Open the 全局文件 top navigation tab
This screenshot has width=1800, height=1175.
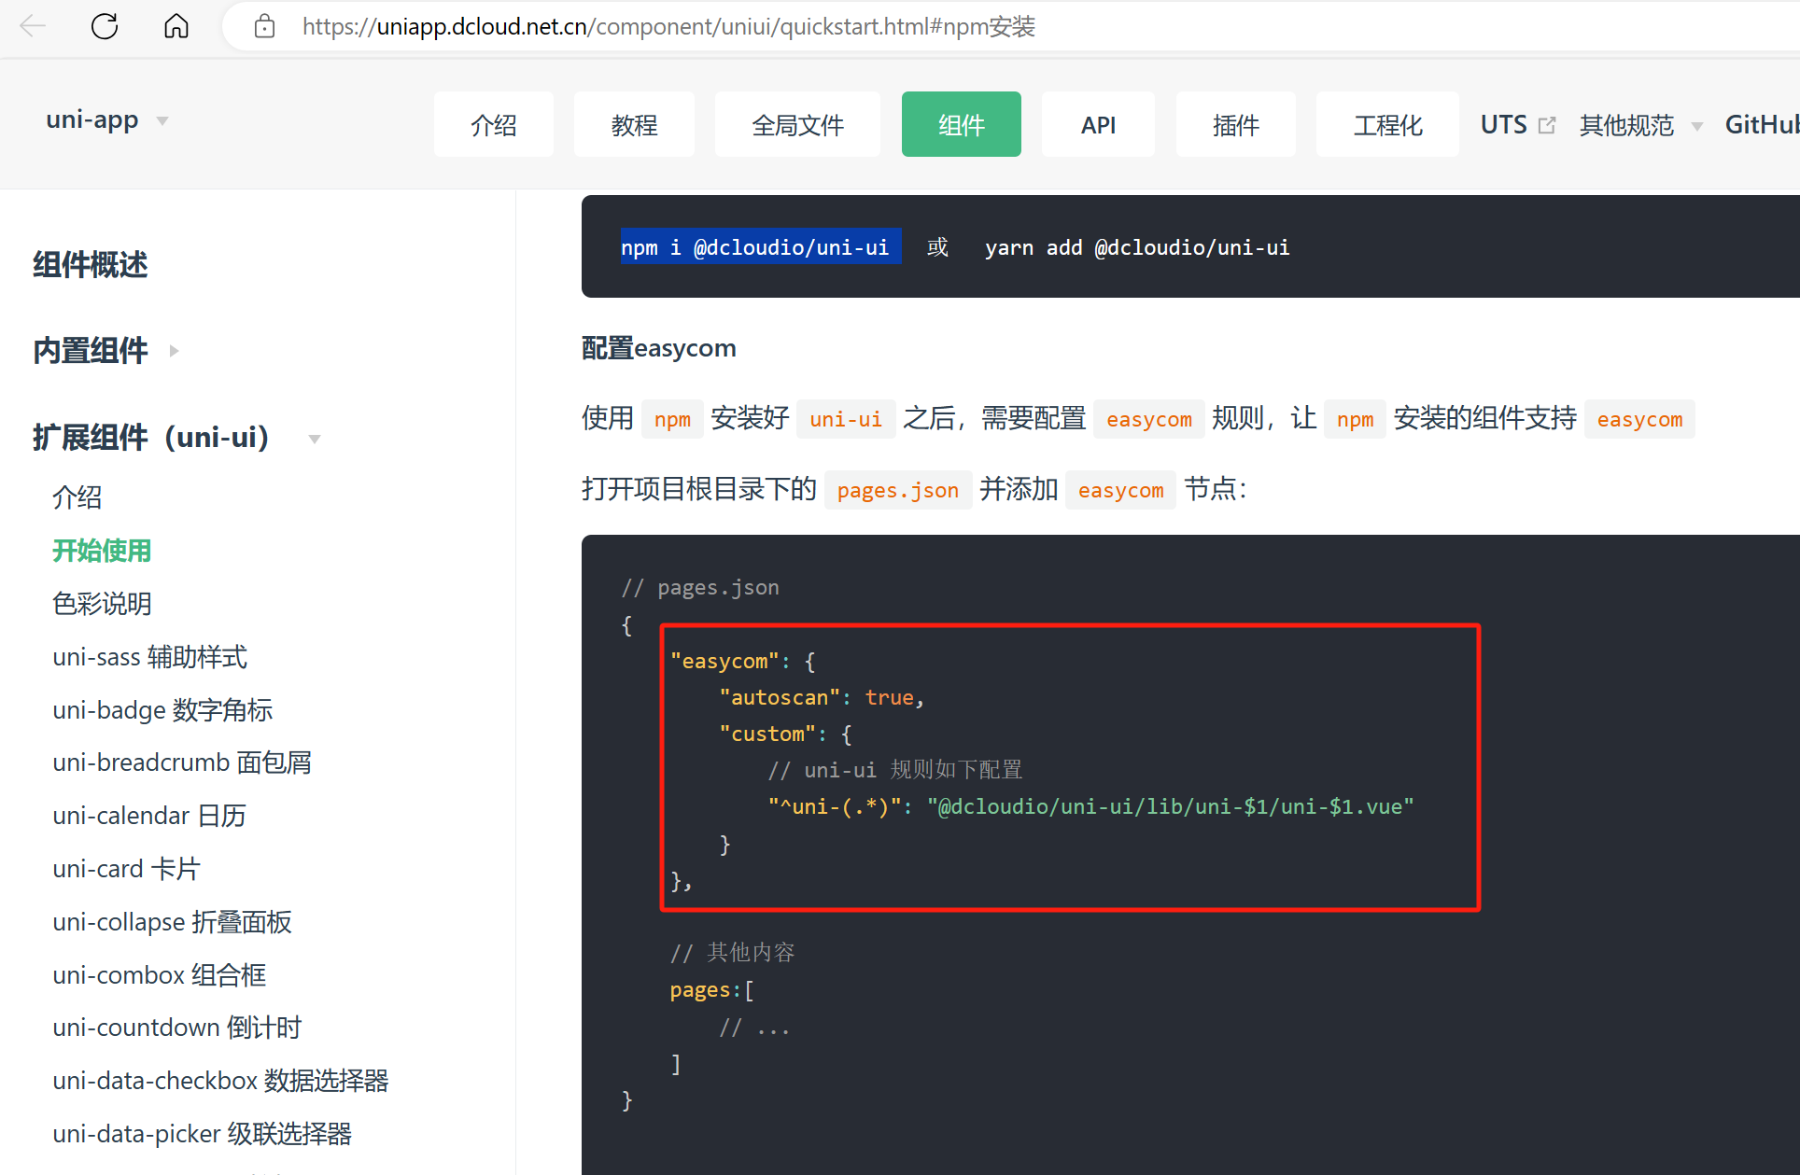point(797,124)
